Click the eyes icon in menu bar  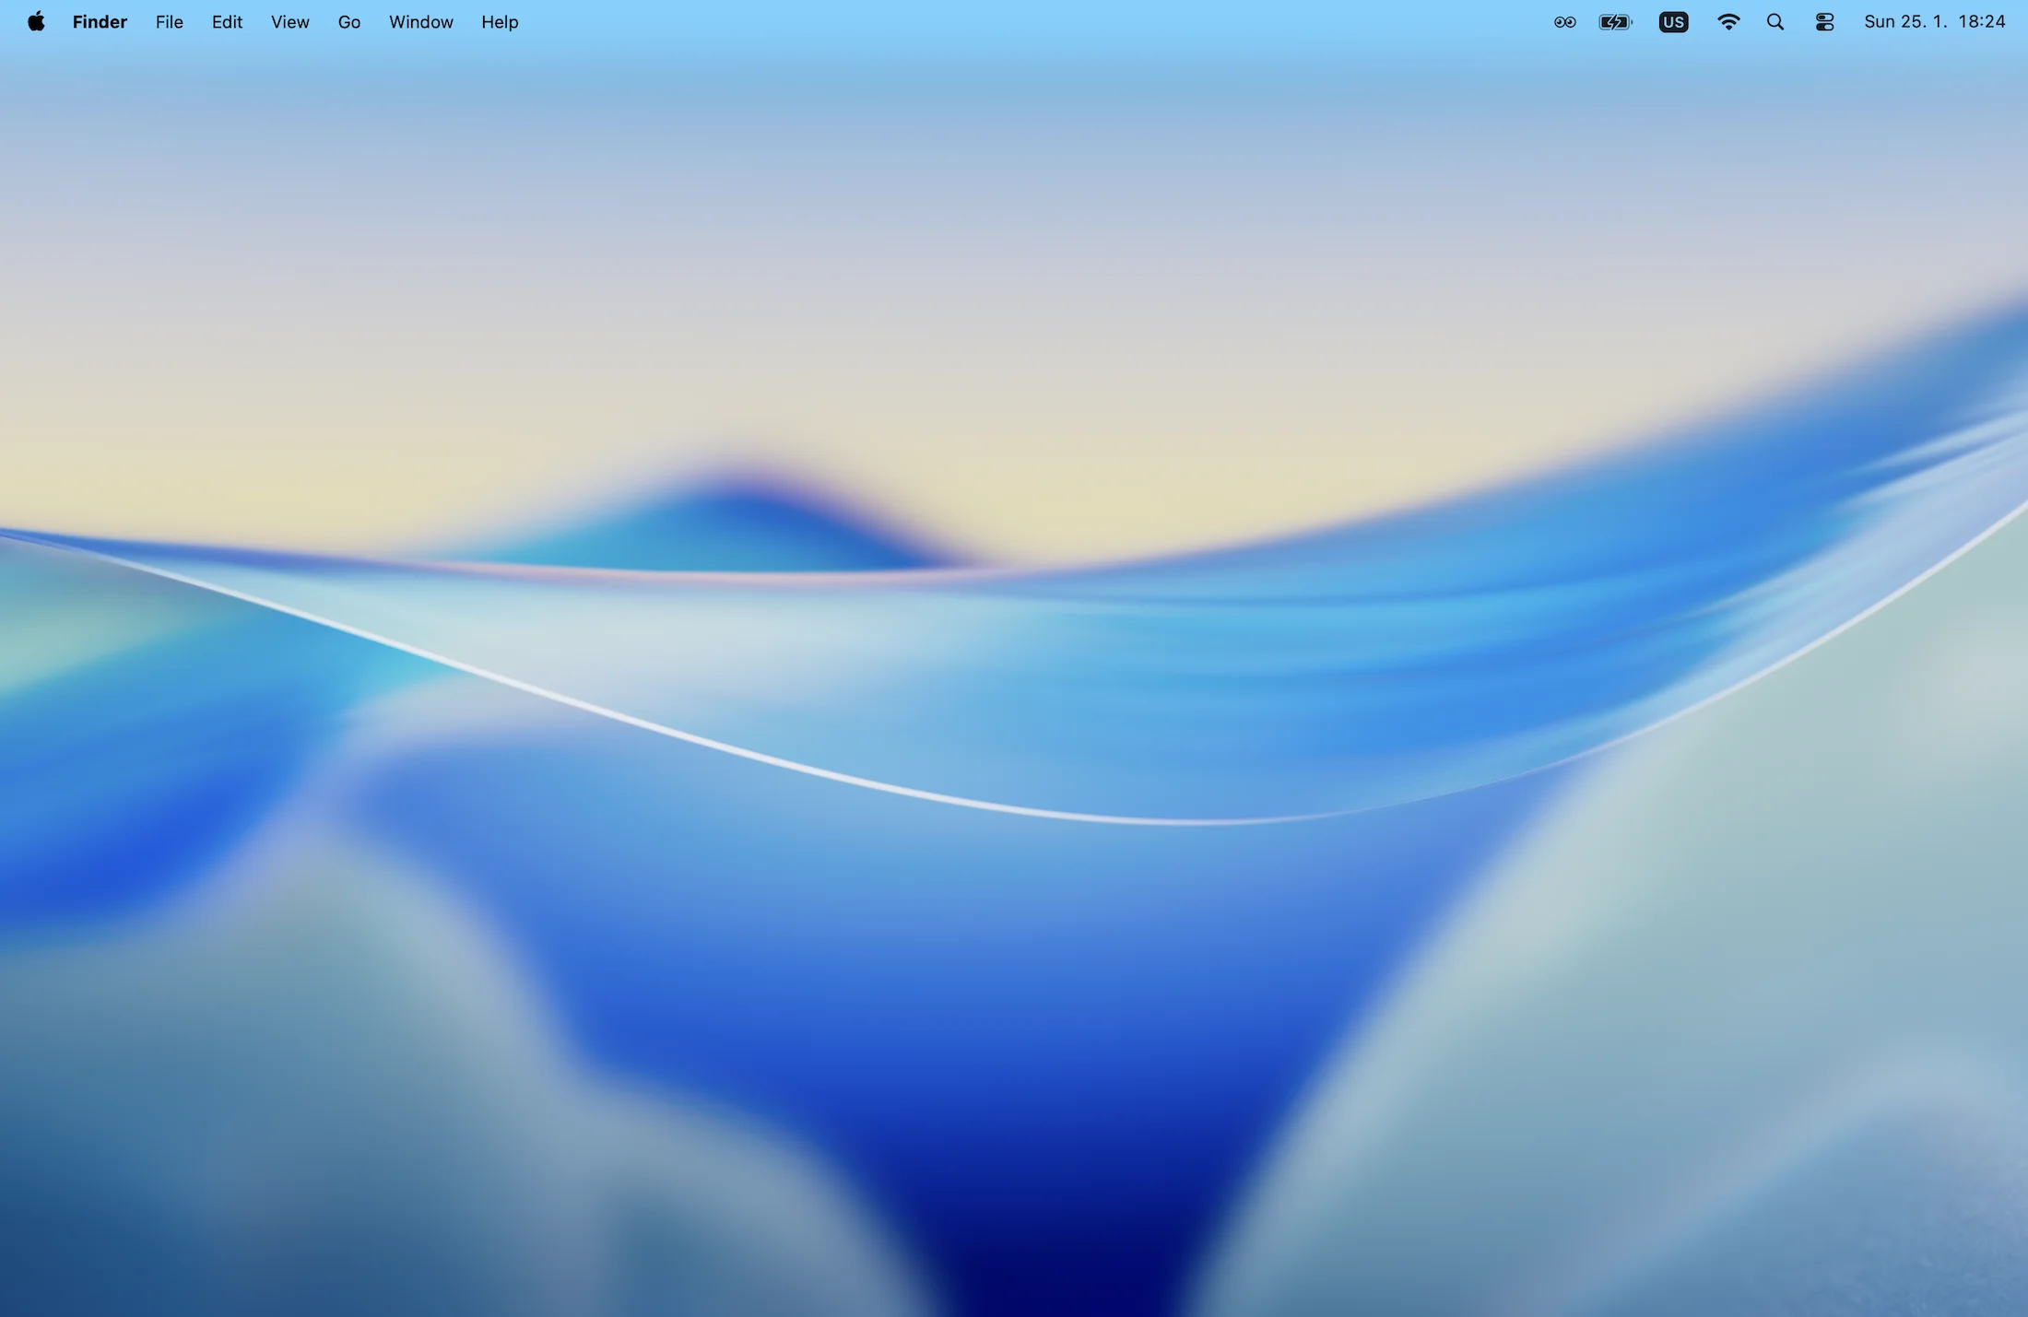tap(1564, 22)
